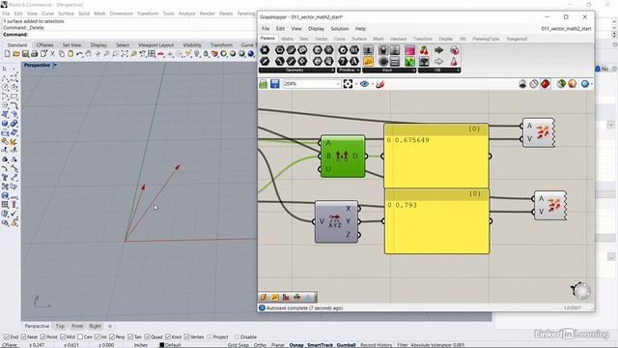Toggle Grid Snap in the Rhino status bar

click(239, 345)
